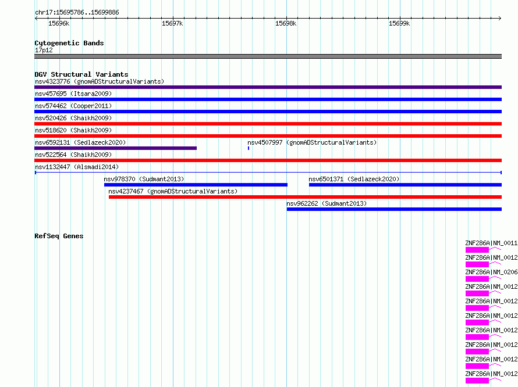
Task: Click the blue bar under nsv457695
Action: pos(268,99)
